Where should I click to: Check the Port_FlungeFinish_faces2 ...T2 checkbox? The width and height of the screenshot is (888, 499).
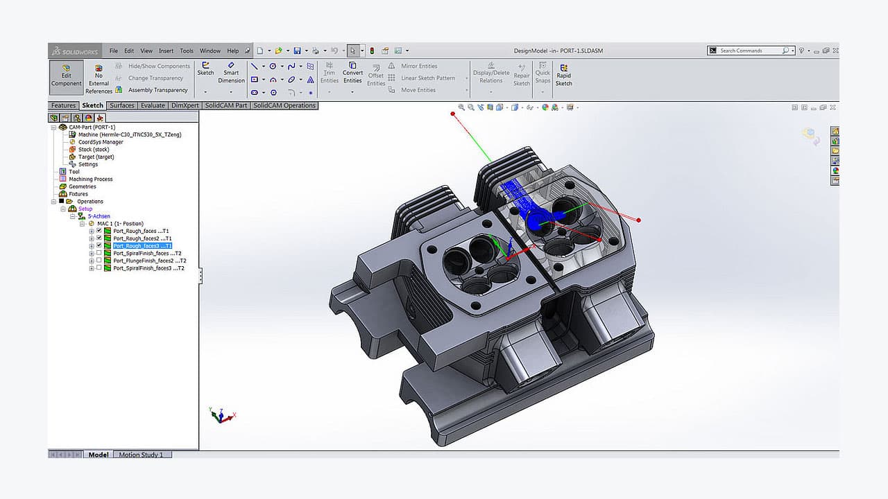click(x=99, y=261)
